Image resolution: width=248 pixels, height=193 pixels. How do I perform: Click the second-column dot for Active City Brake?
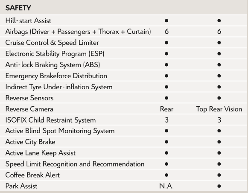pos(219,142)
